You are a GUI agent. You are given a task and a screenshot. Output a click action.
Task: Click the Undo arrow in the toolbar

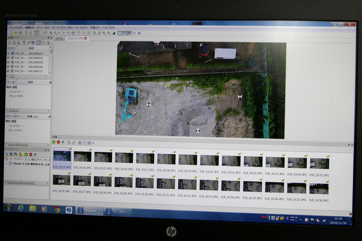[x=26, y=33]
